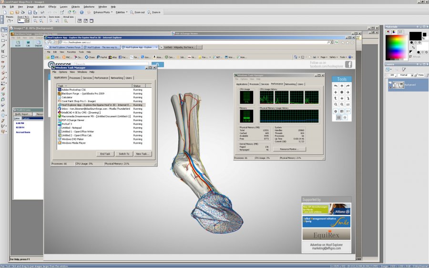Click End Task in the Task Manager window
This screenshot has height=268, width=429.
tap(105, 154)
